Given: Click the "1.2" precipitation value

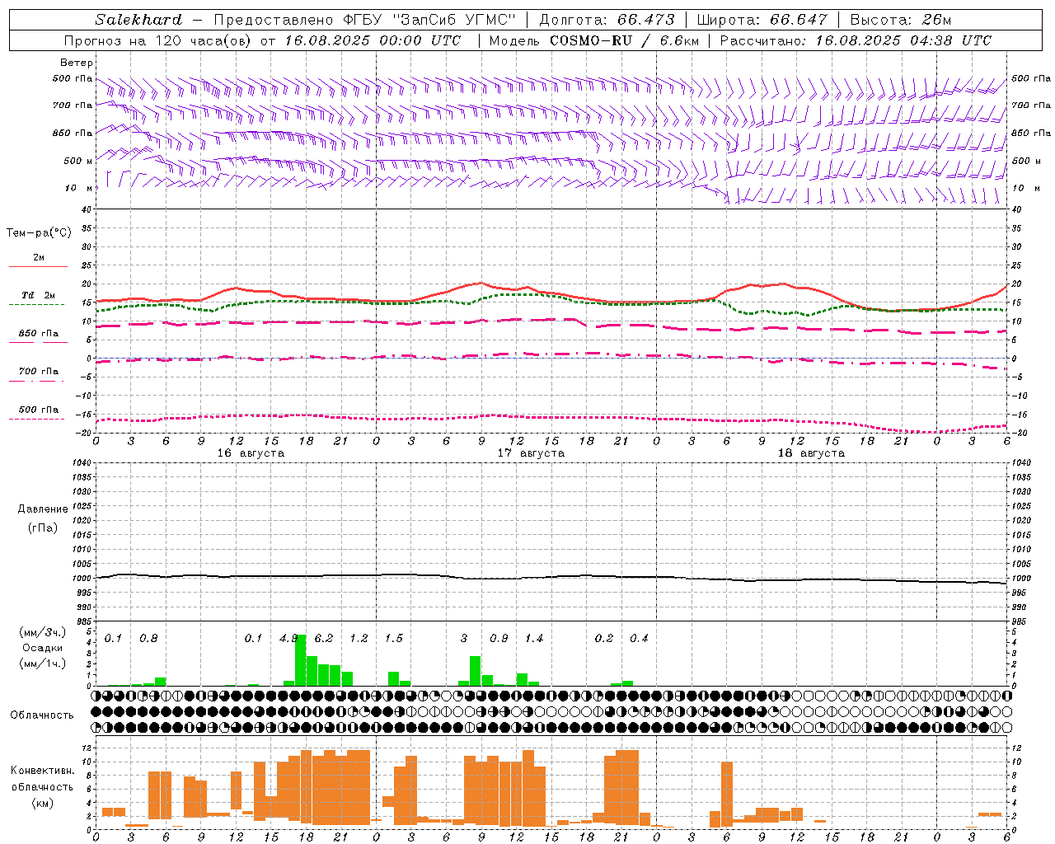Looking at the screenshot, I should pos(359,638).
